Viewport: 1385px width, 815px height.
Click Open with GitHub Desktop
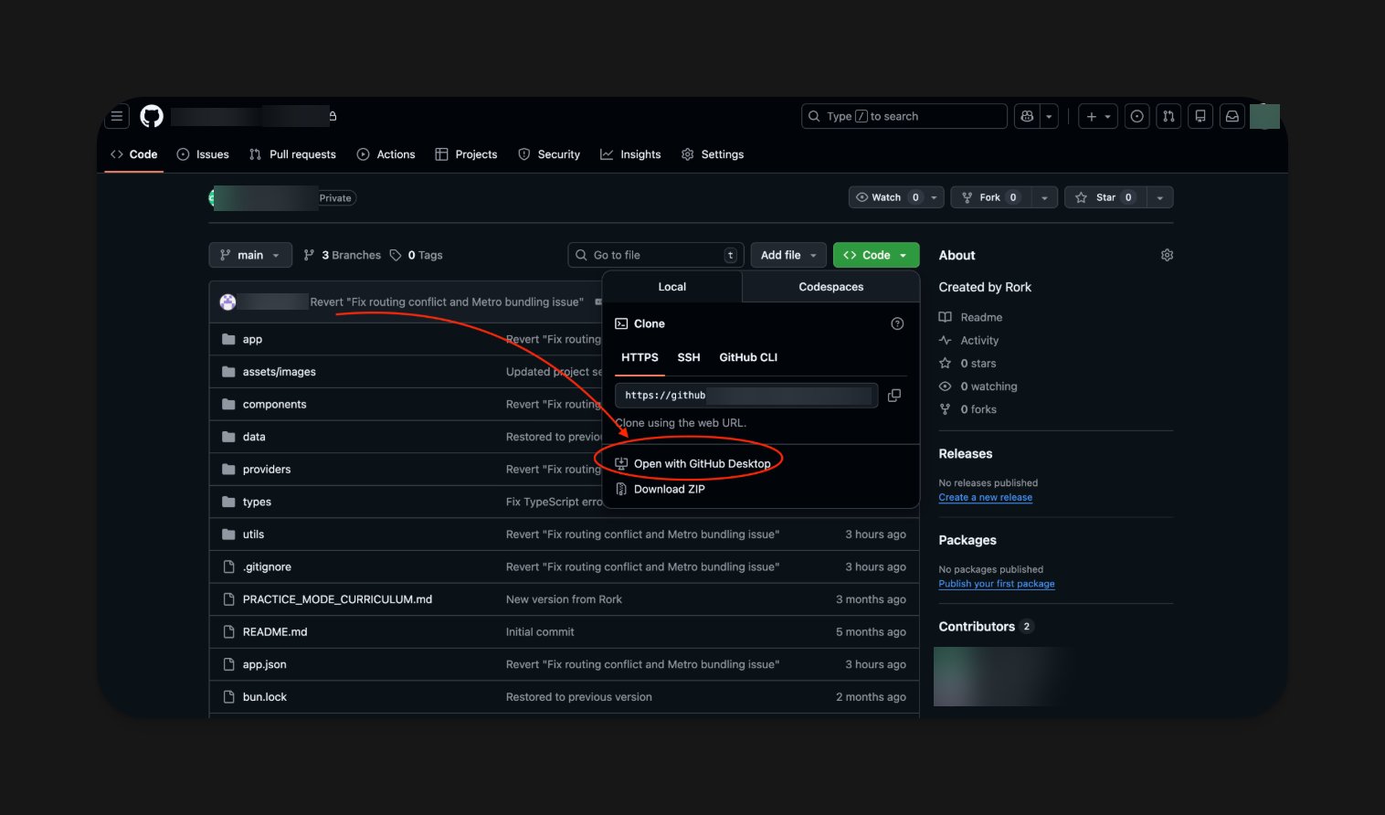[693, 463]
